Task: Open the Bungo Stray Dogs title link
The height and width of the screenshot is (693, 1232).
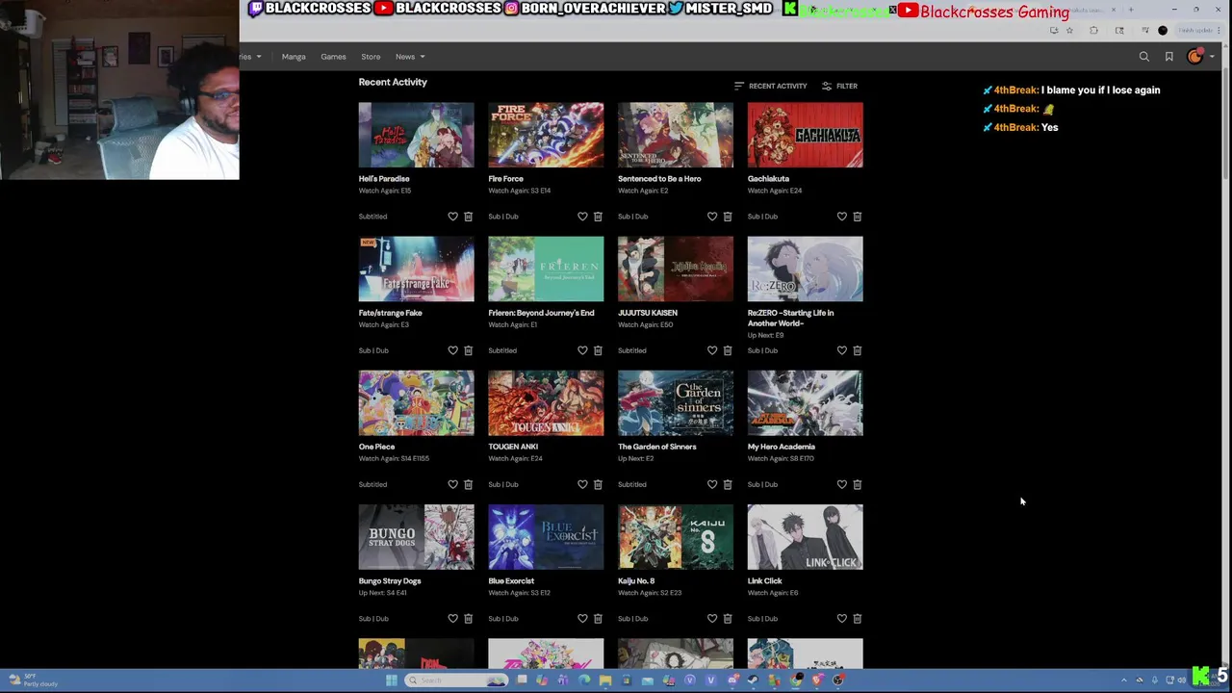Action: 390,581
